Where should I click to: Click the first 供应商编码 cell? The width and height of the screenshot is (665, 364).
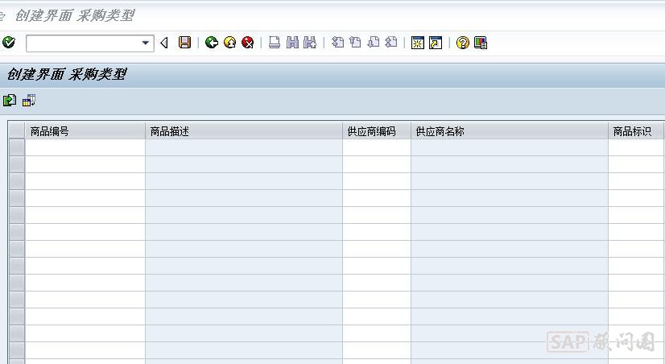click(376, 147)
